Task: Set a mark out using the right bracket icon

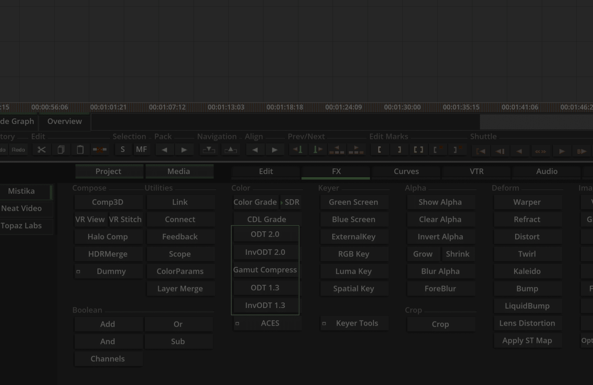Action: pyautogui.click(x=399, y=150)
